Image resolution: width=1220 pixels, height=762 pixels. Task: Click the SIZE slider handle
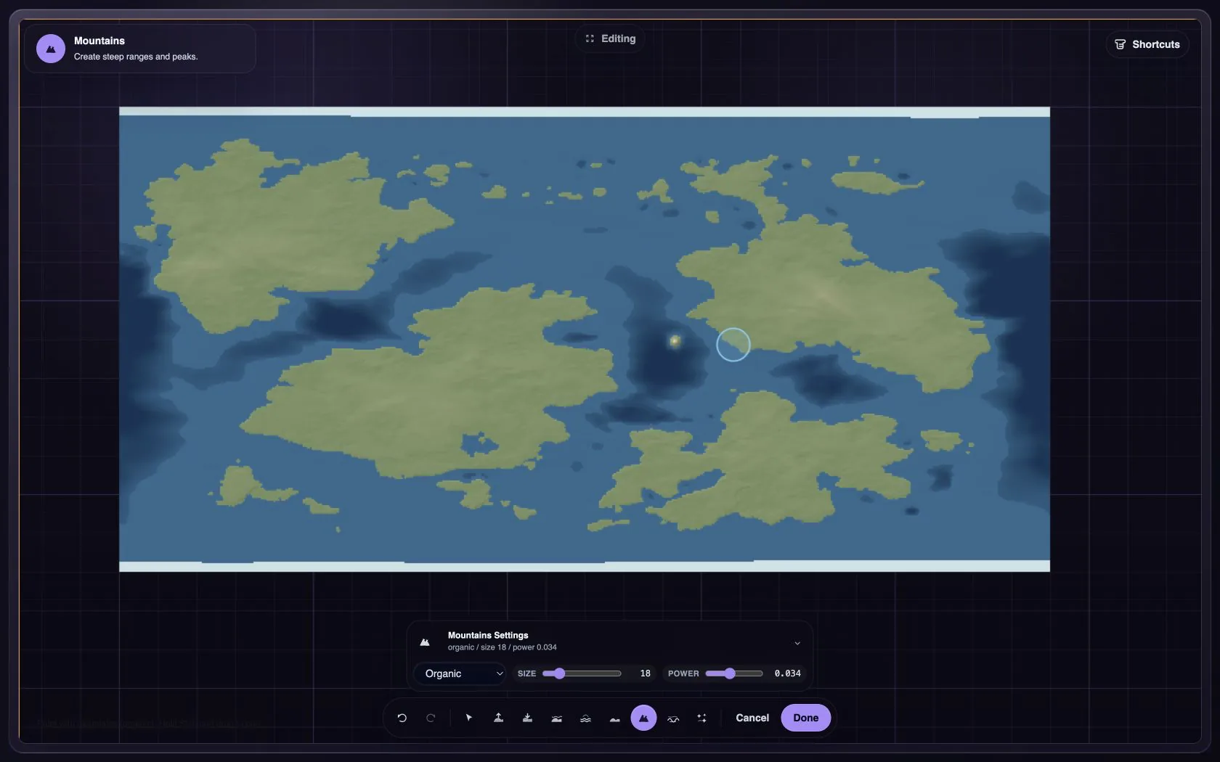click(x=559, y=673)
